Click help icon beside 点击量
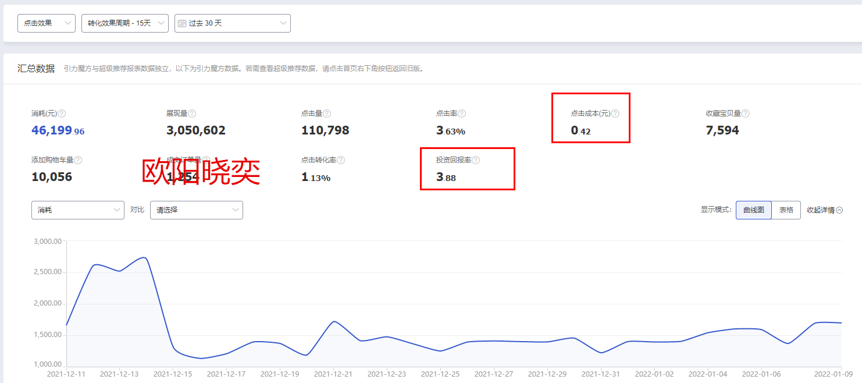 (327, 114)
